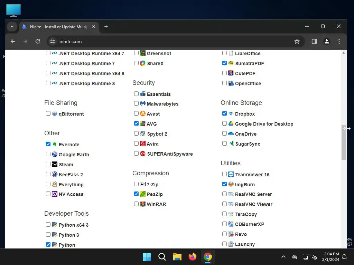This screenshot has height=265, width=354.
Task: Tick the Malwarebytes checkbox
Action: point(136,103)
